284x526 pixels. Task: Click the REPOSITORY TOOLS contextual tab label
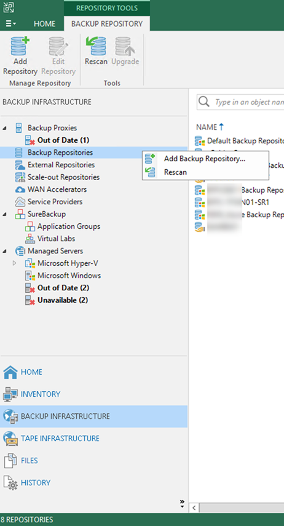107,8
